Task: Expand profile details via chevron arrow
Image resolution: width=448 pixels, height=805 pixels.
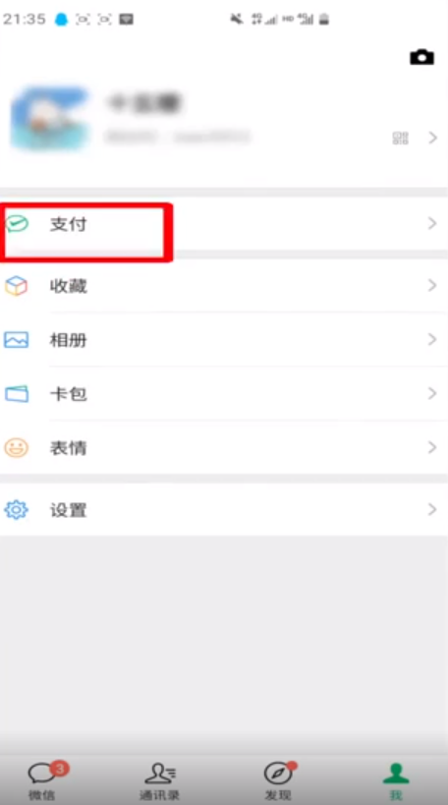Action: point(433,138)
